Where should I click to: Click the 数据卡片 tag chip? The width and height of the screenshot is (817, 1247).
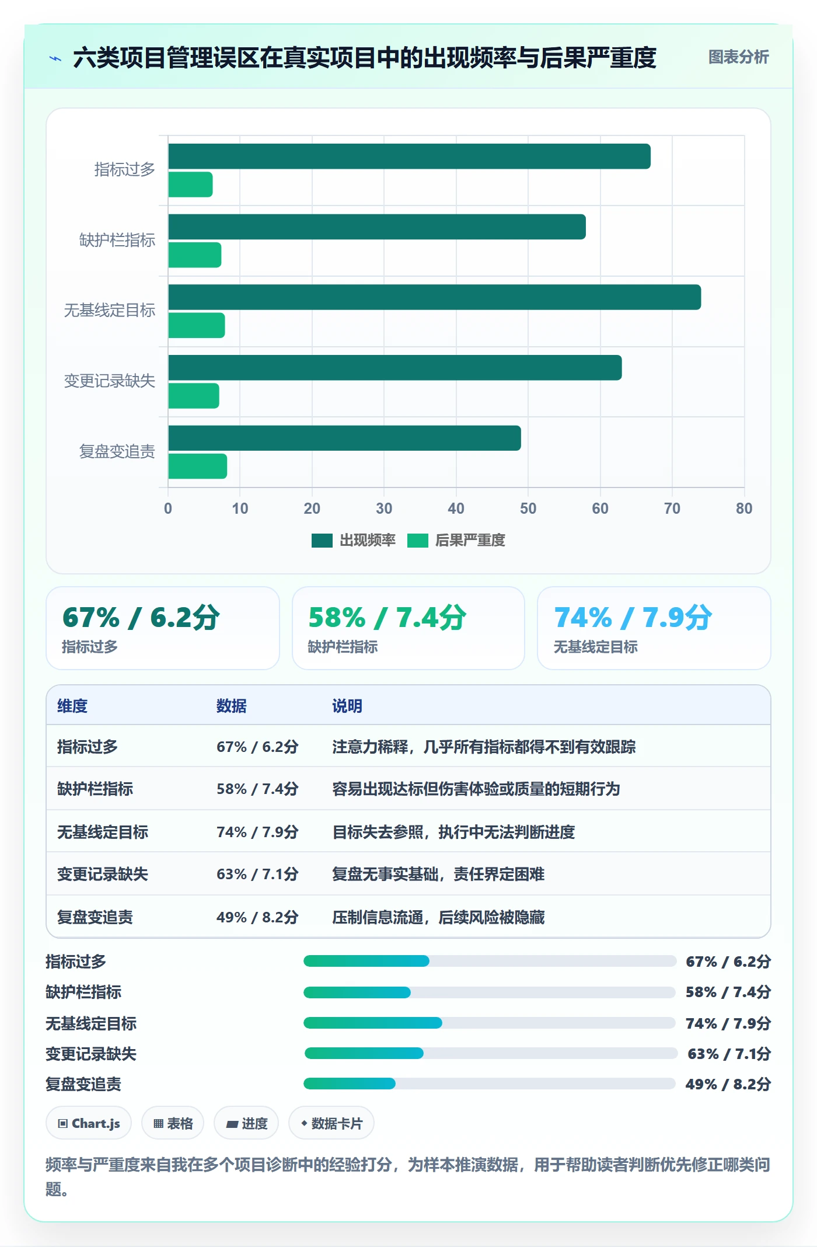(331, 1123)
